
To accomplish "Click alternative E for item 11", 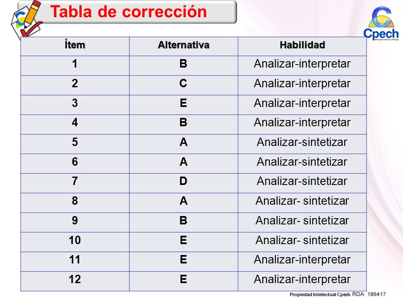I will pyautogui.click(x=183, y=259).
